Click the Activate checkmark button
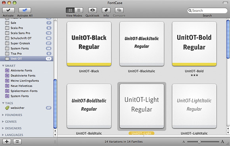The height and width of the screenshot is (146, 230). [x=8, y=10]
